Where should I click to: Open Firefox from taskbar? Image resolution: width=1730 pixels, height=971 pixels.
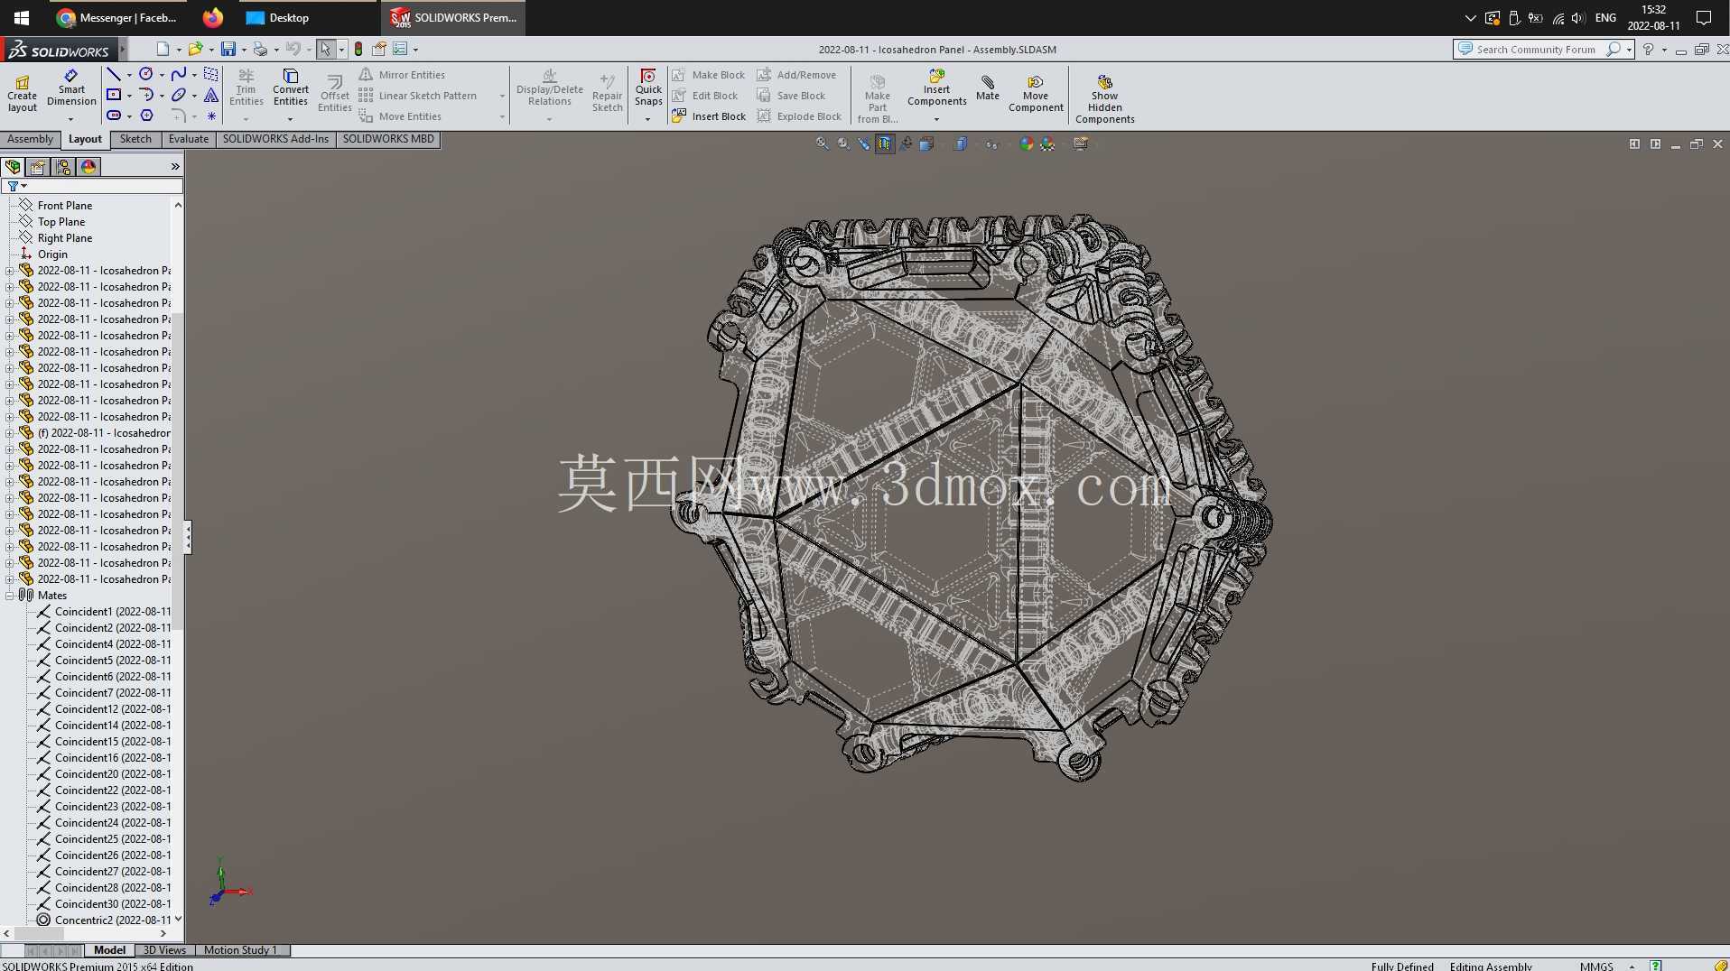[x=213, y=17]
